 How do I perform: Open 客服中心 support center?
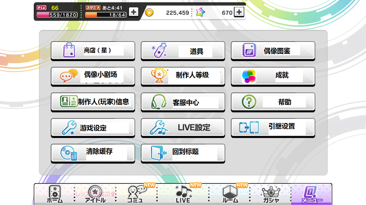(183, 102)
